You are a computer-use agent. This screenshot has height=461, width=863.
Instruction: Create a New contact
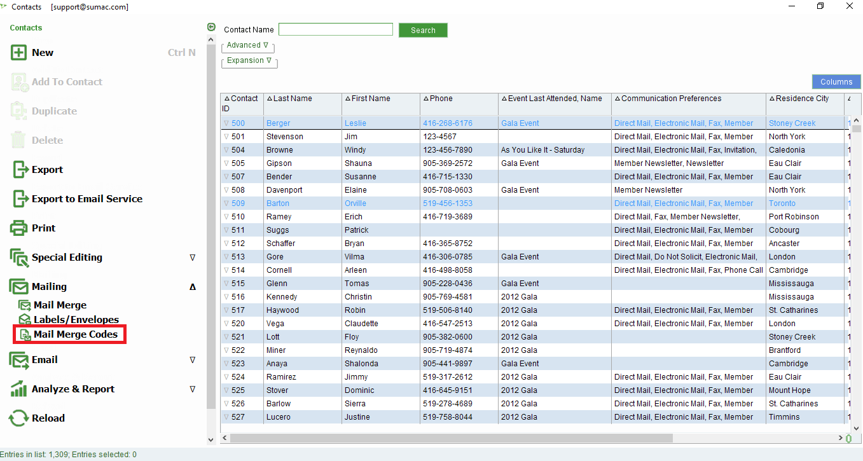coord(41,52)
